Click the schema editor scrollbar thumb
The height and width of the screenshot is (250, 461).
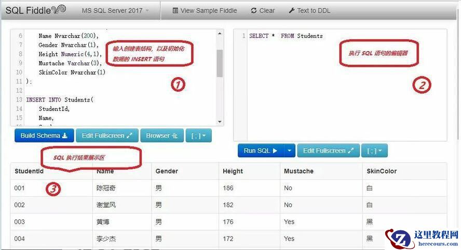click(x=220, y=63)
